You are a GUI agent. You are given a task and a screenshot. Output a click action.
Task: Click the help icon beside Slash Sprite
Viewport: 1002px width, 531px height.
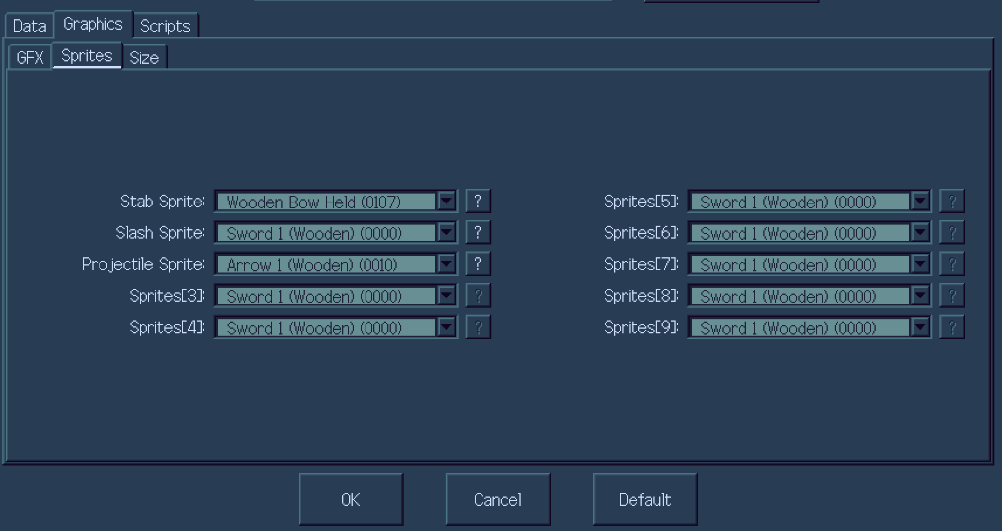point(478,233)
